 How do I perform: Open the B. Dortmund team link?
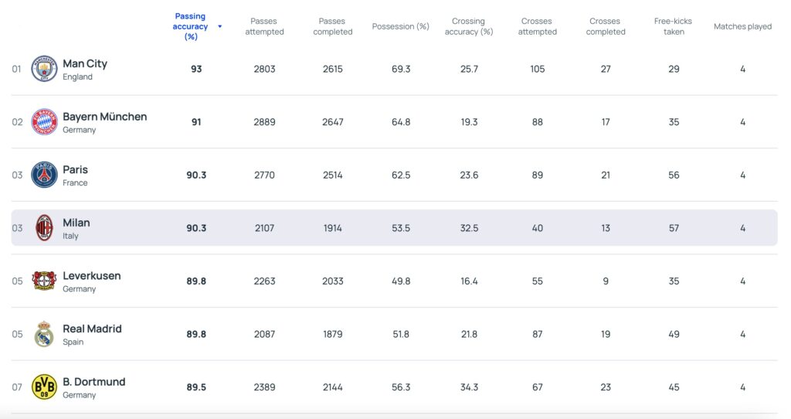pyautogui.click(x=93, y=382)
